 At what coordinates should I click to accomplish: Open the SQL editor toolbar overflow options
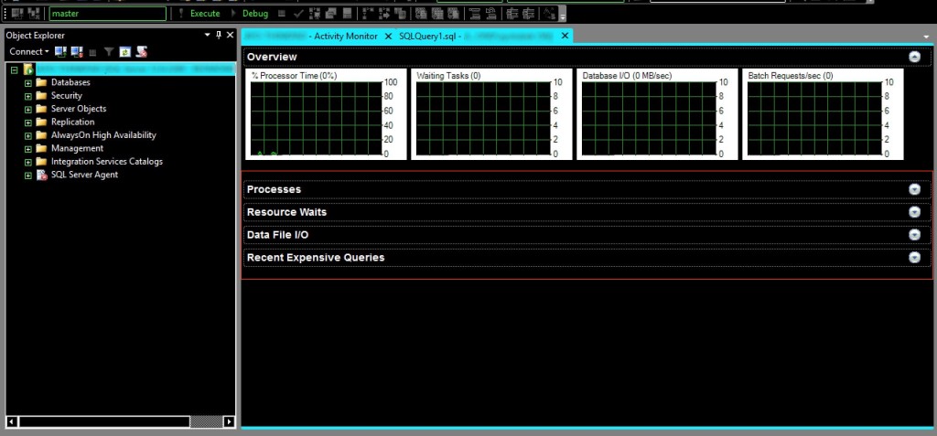[563, 15]
